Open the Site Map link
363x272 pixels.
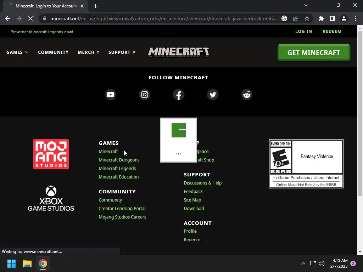pyautogui.click(x=192, y=200)
